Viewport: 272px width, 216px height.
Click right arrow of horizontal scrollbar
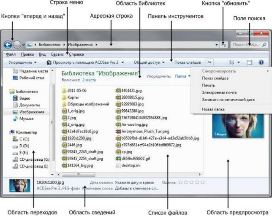click(x=200, y=174)
